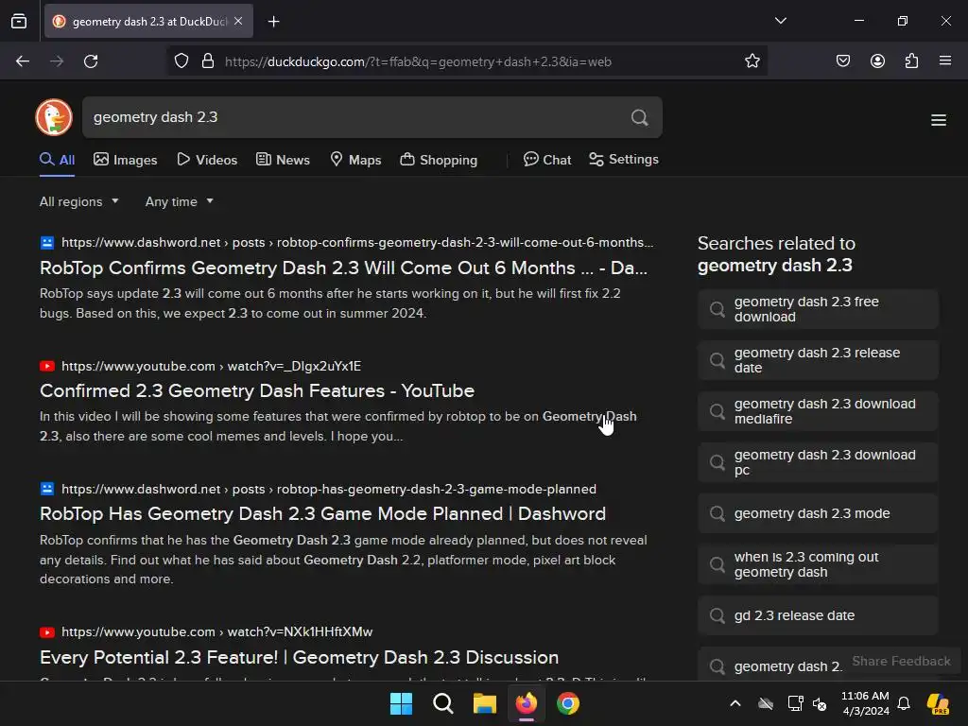Screen dimensions: 968x726
Task: Click Share Feedback link
Action: click(901, 661)
